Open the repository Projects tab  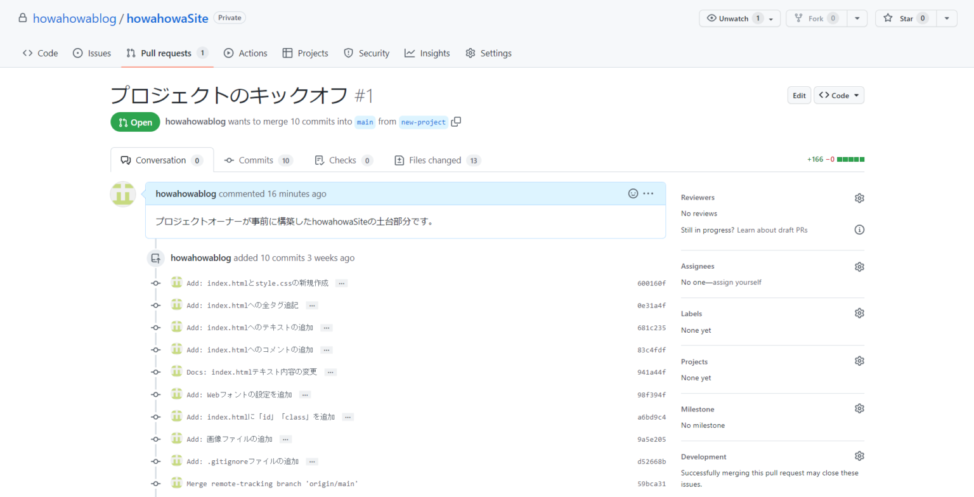[x=306, y=53]
